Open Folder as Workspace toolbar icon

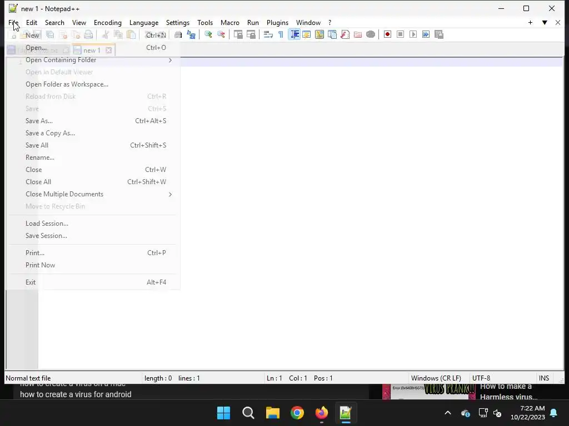tap(358, 34)
